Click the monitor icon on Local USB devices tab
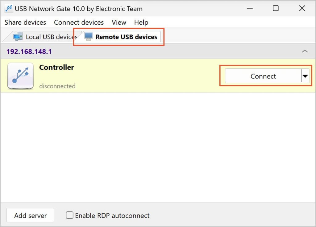Screen dimensions: 316x227 coord(18,36)
